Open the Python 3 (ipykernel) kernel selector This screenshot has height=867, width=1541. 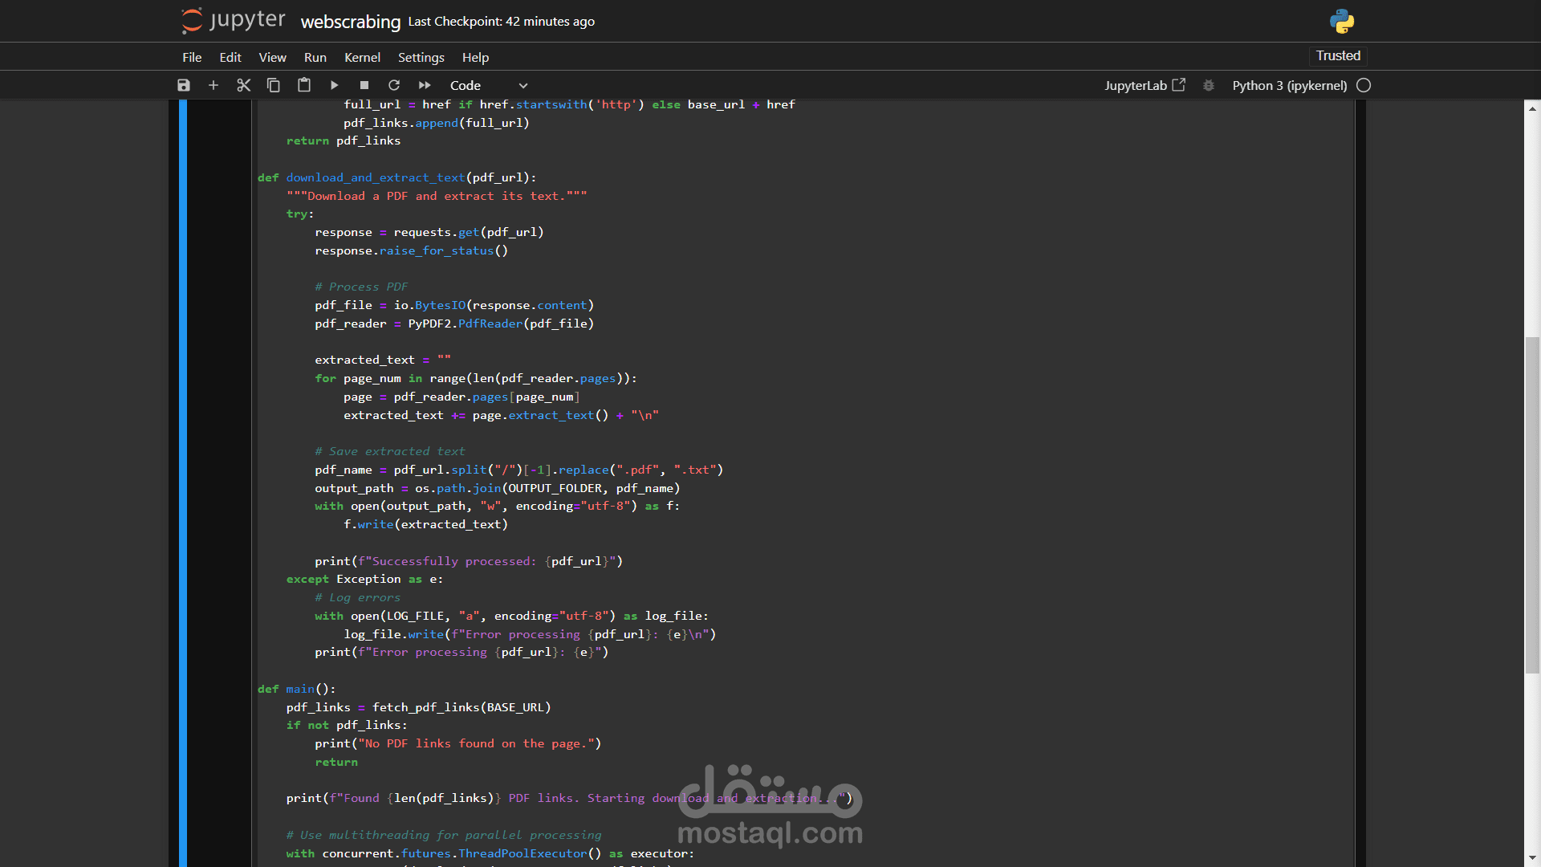point(1289,85)
